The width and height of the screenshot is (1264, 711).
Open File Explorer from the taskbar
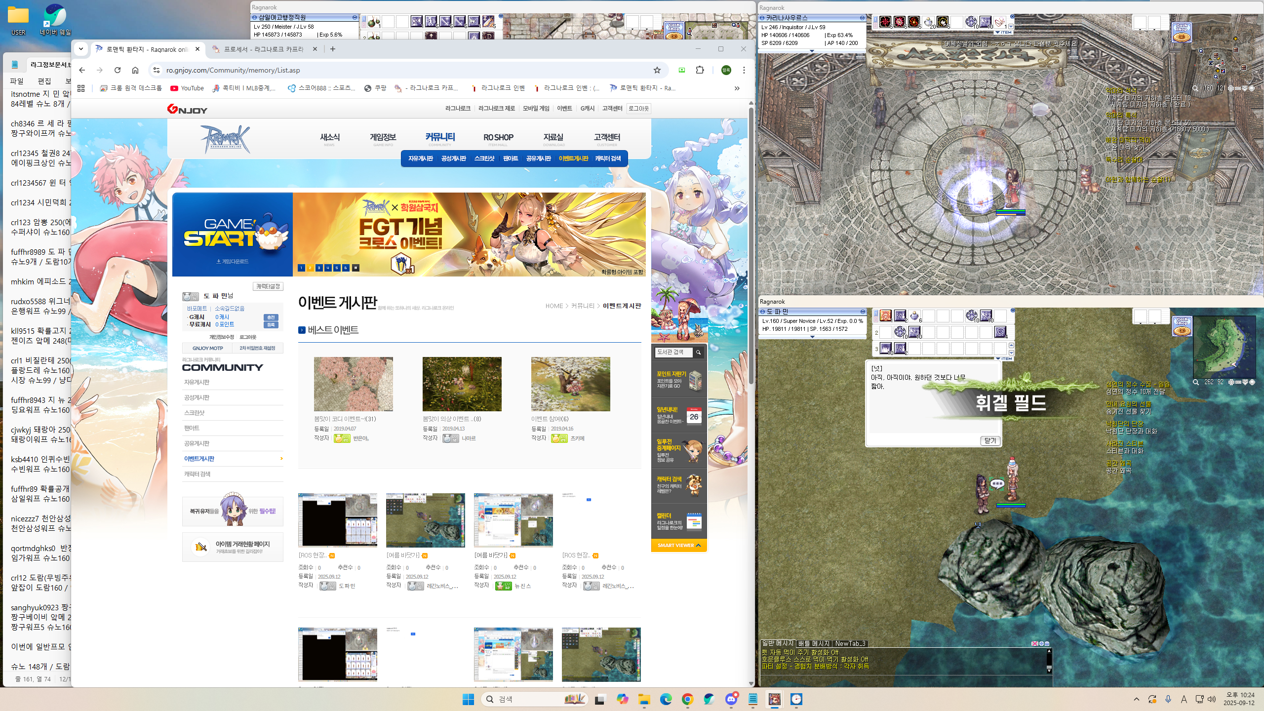pos(644,699)
